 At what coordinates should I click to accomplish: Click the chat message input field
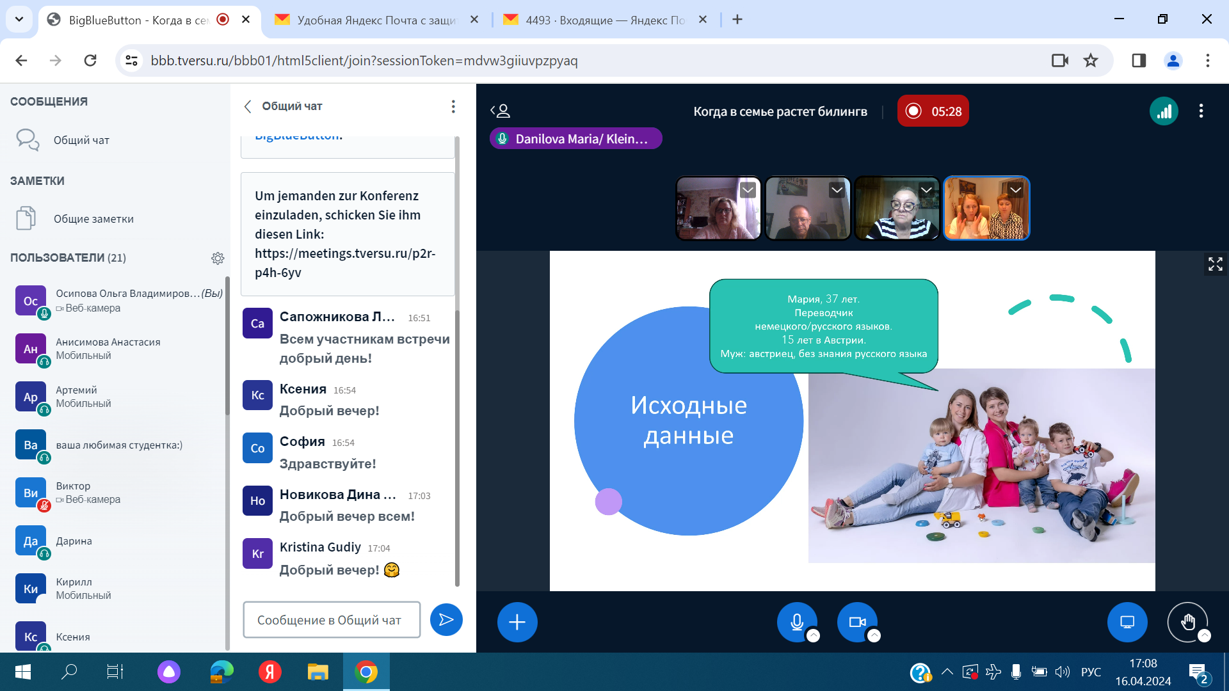(332, 619)
